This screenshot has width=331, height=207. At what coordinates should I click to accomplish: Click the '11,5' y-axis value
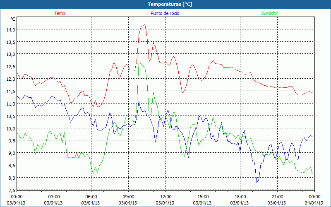11,91
